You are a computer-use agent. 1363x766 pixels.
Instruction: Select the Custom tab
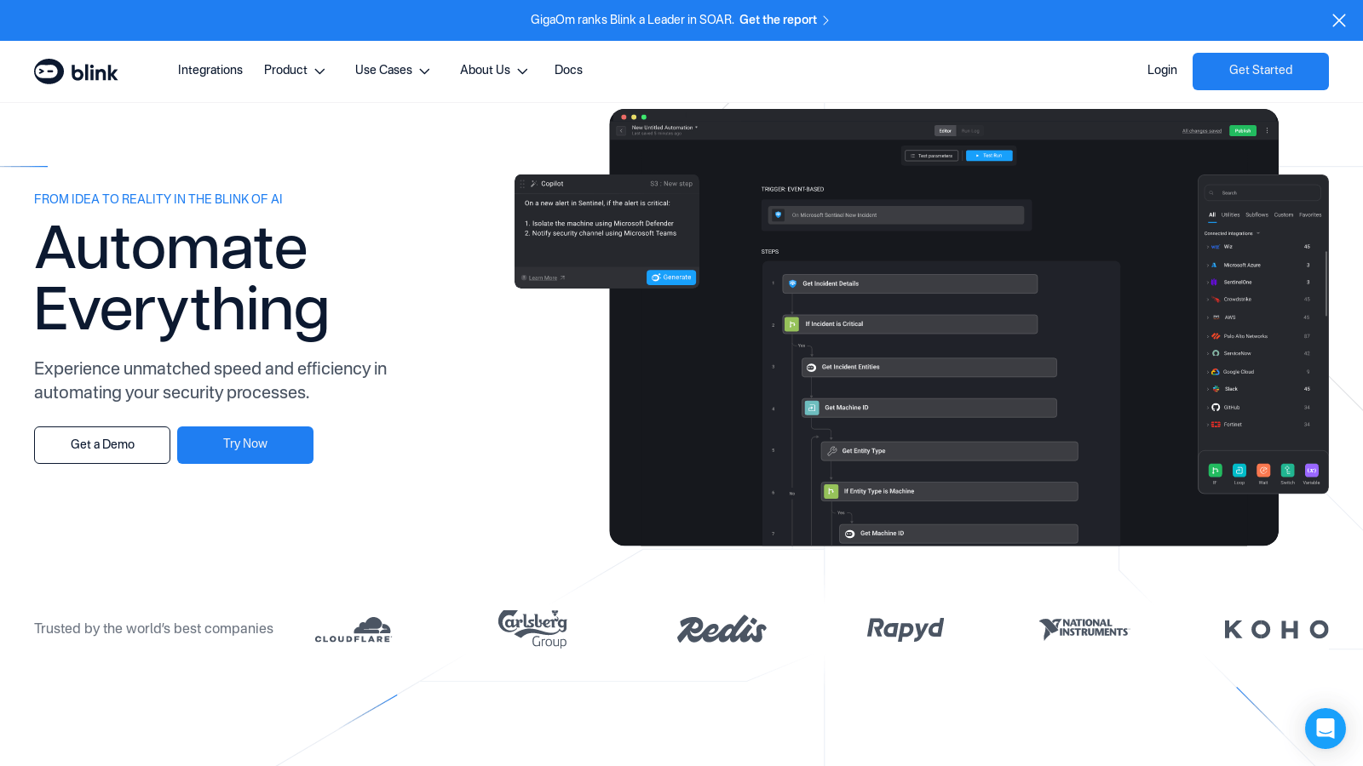[1284, 215]
